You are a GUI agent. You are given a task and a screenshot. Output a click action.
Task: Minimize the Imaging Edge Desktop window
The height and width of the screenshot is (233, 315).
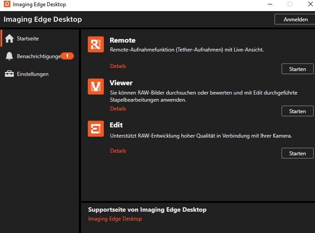pyautogui.click(x=270, y=4)
